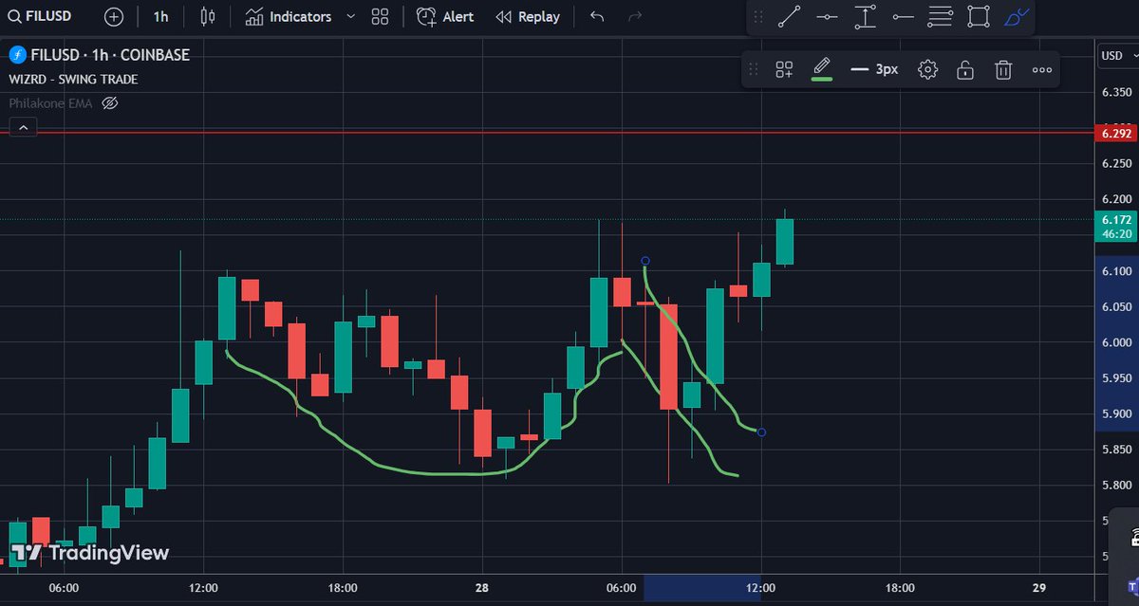Image resolution: width=1139 pixels, height=606 pixels.
Task: Lock the drawing with padlock icon
Action: [965, 68]
